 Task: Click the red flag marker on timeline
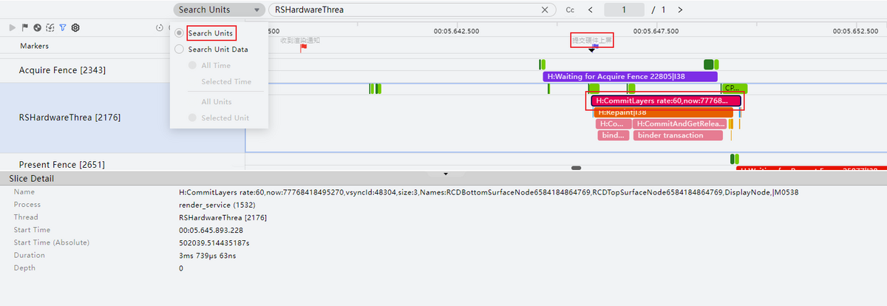[x=303, y=48]
